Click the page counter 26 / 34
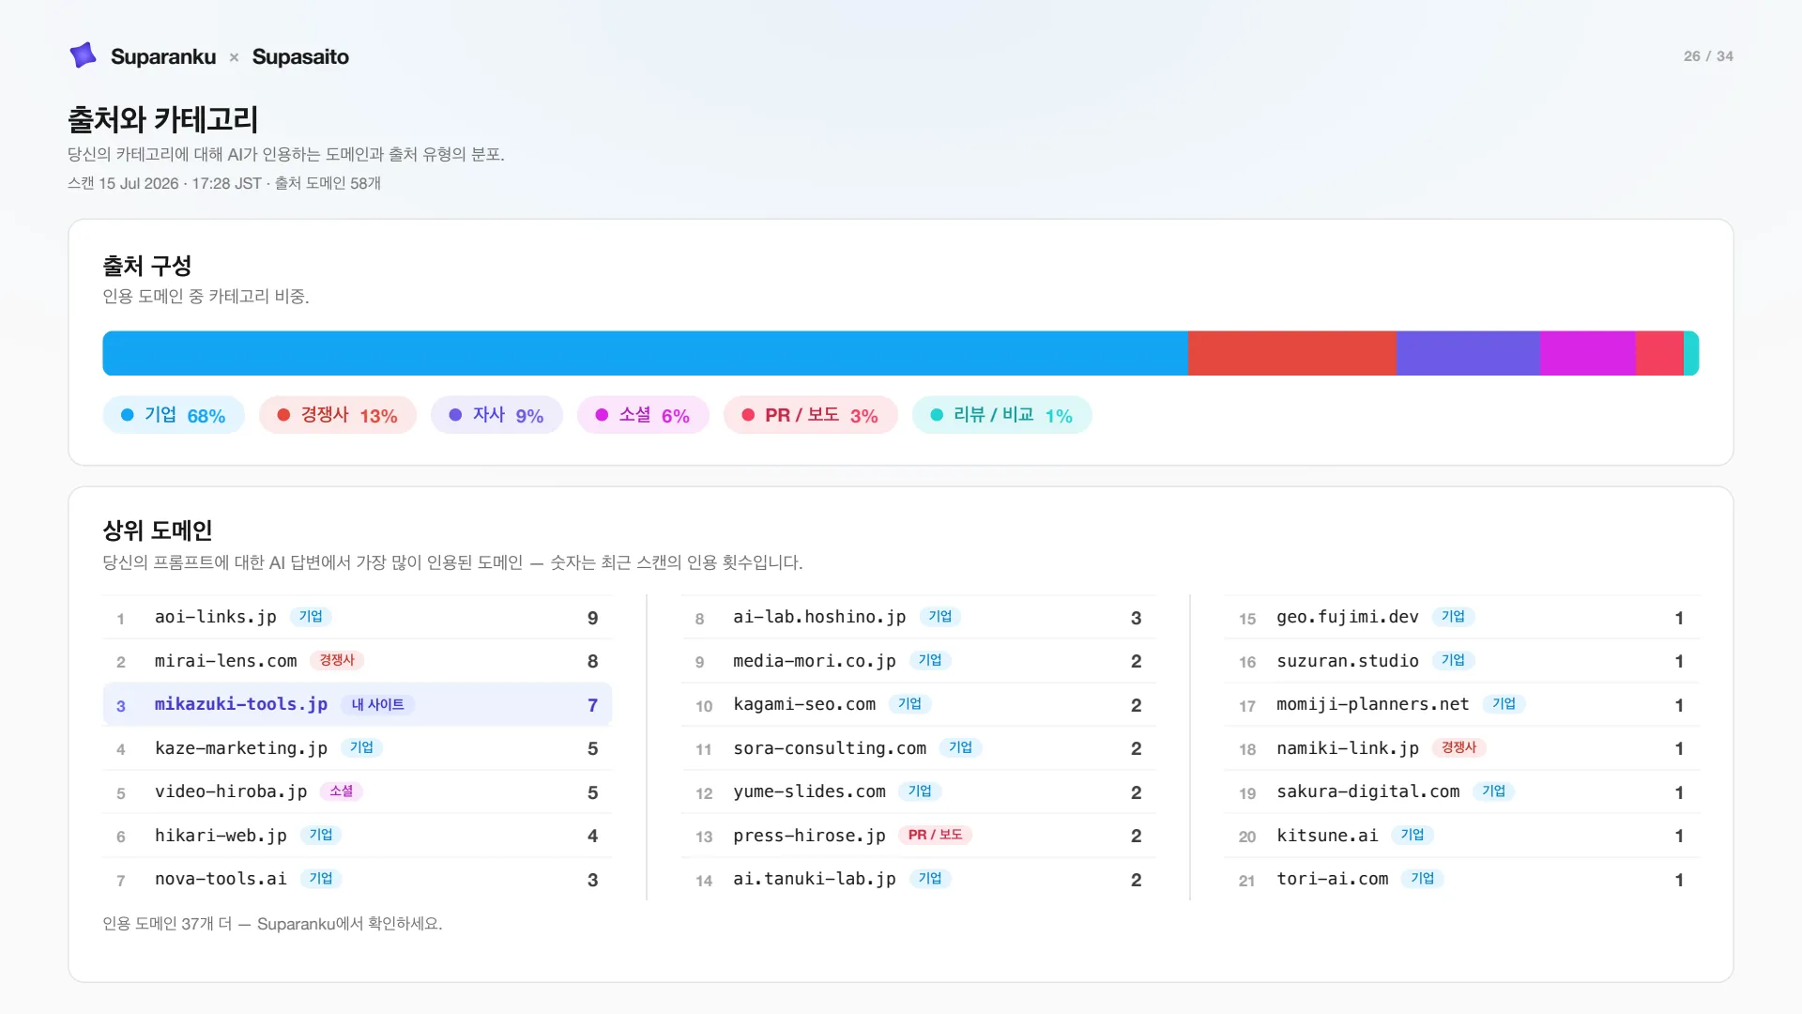This screenshot has width=1802, height=1014. [x=1708, y=56]
